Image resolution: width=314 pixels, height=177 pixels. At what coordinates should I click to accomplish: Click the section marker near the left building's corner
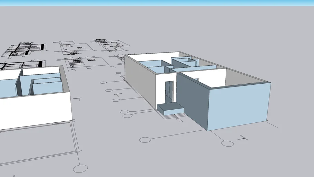[79, 99]
